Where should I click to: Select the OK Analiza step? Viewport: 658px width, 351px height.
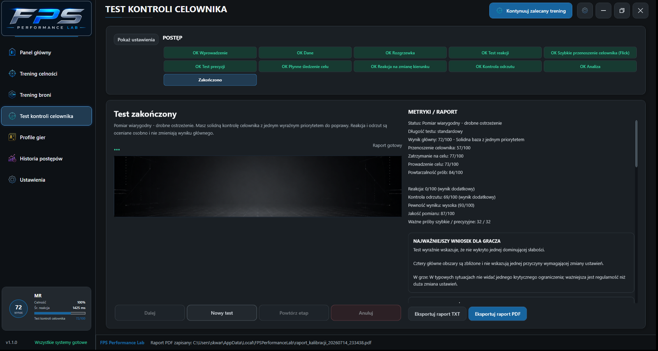[x=590, y=66]
